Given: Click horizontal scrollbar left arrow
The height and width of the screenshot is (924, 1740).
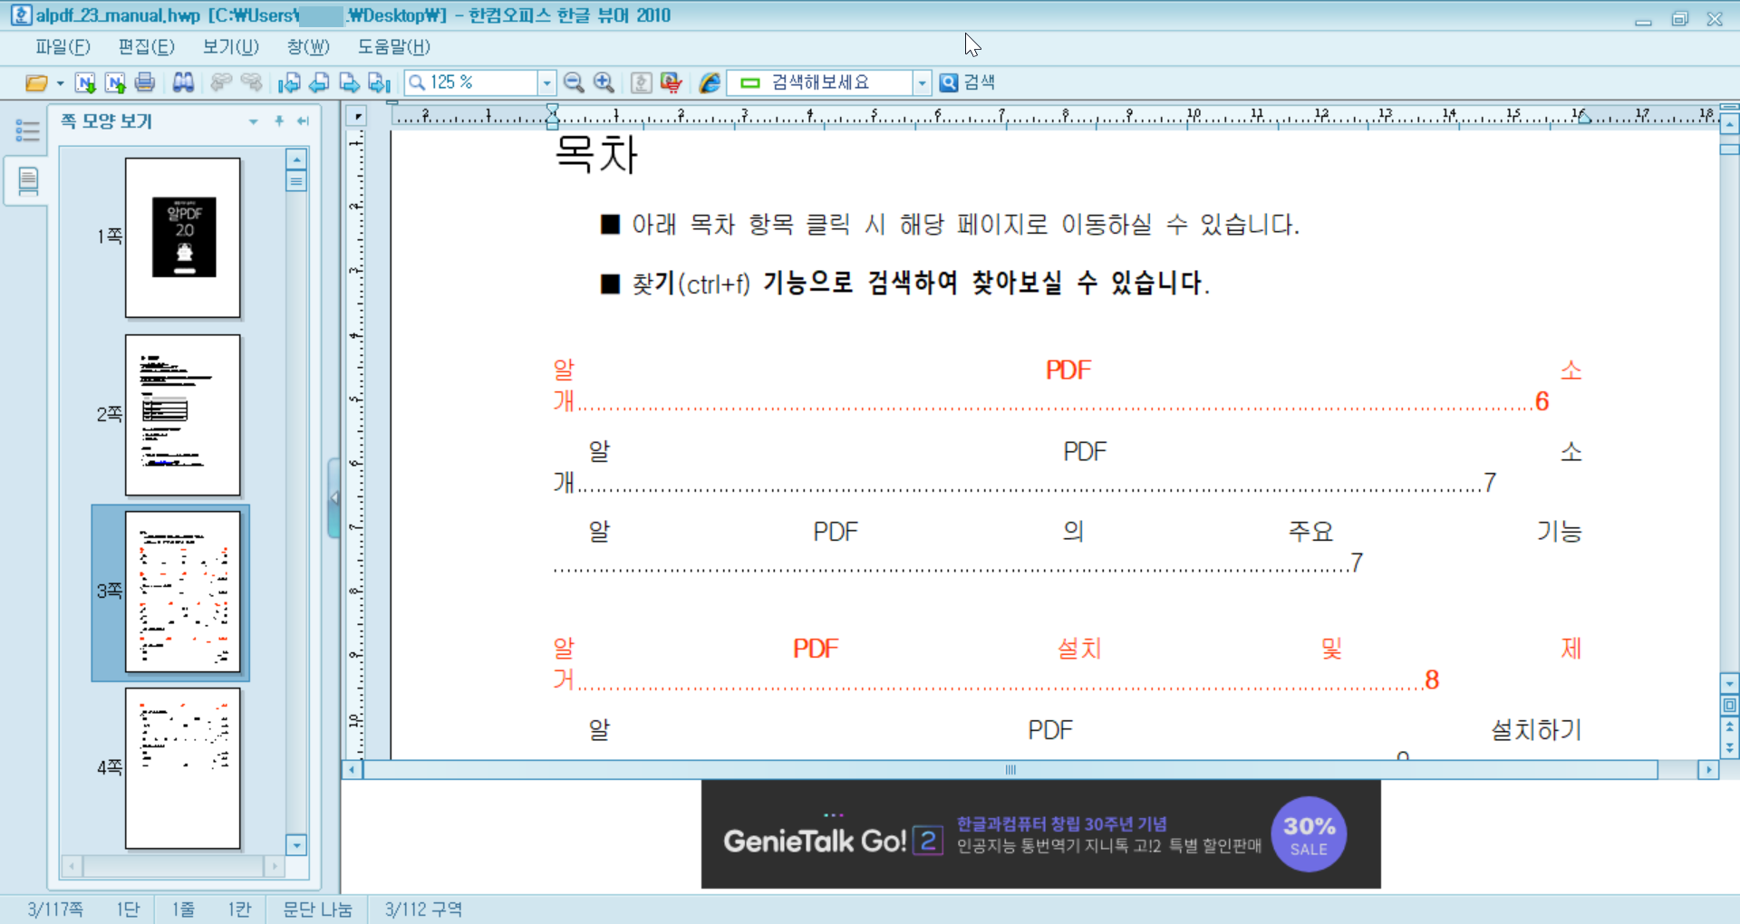Looking at the screenshot, I should point(353,770).
